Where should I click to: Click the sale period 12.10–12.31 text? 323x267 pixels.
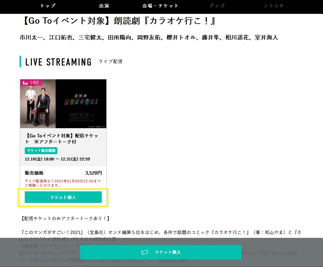pyautogui.click(x=57, y=159)
